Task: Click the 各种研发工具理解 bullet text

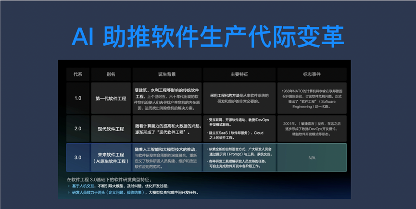Action: click(237, 163)
